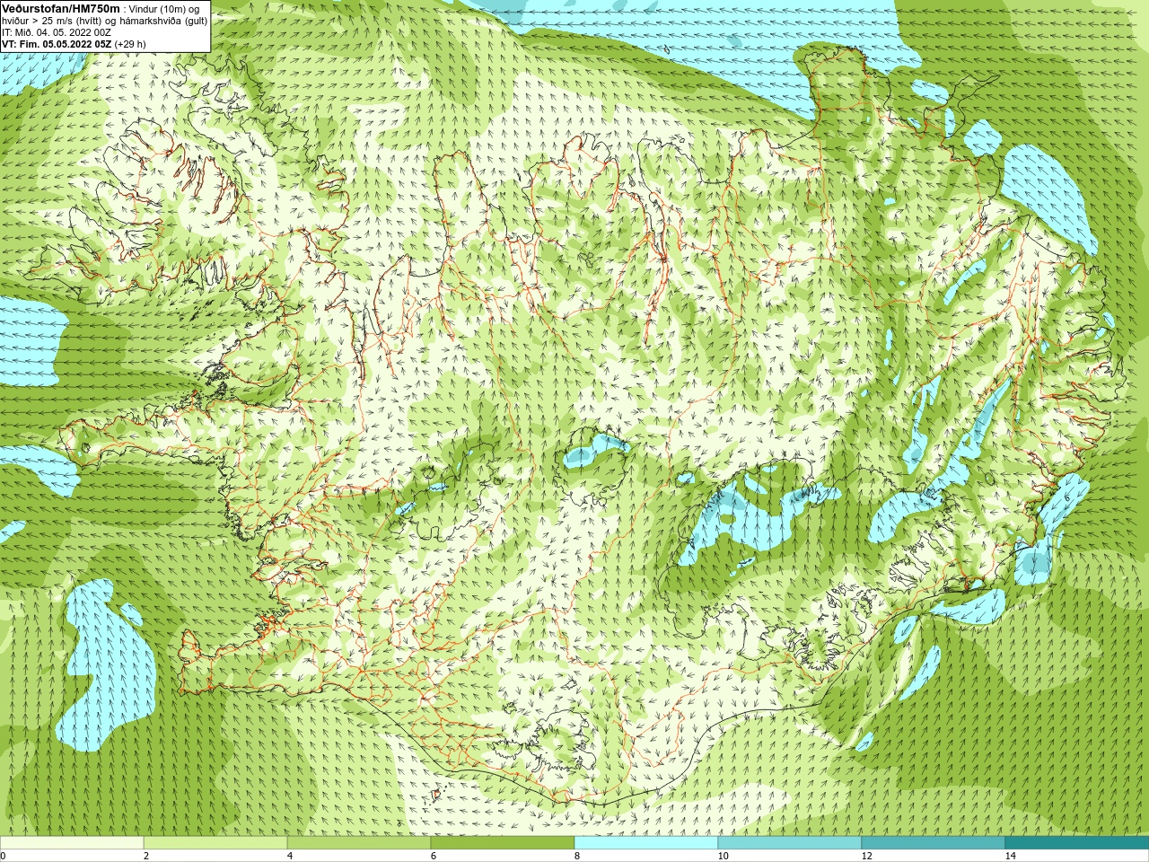Viewport: 1149px width, 862px height.
Task: Click the scale label "10"
Action: (x=723, y=856)
